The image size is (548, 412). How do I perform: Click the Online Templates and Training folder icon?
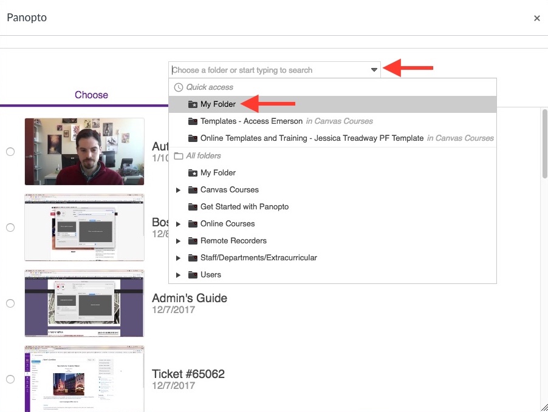pos(193,138)
